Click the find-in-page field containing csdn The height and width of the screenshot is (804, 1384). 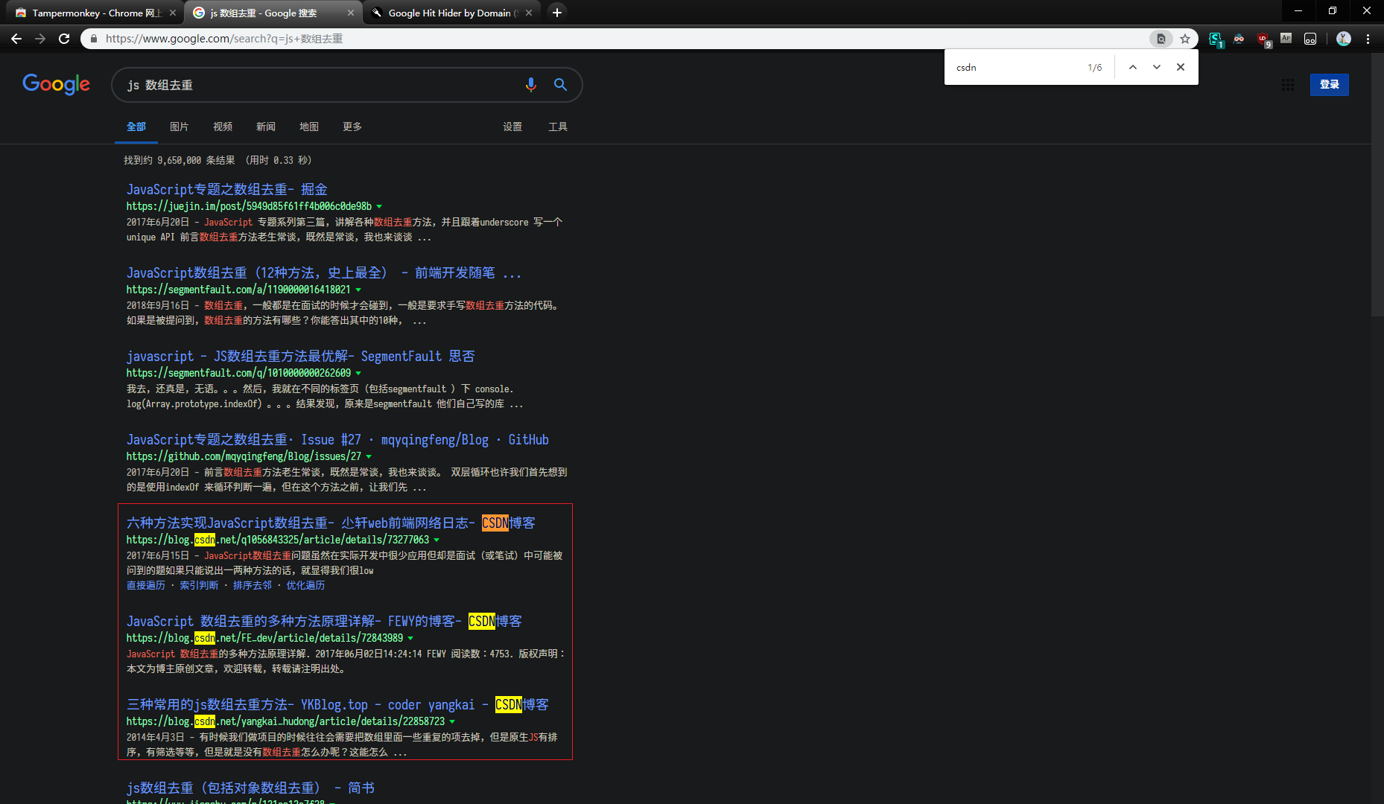tap(1017, 67)
